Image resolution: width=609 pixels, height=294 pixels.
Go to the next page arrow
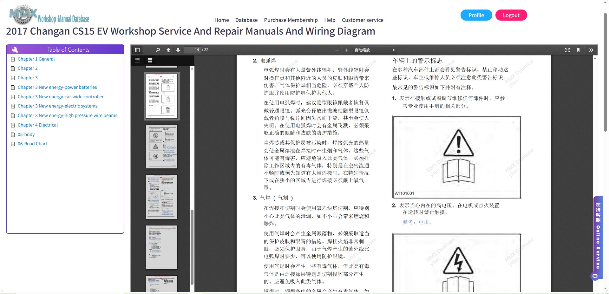pos(178,50)
